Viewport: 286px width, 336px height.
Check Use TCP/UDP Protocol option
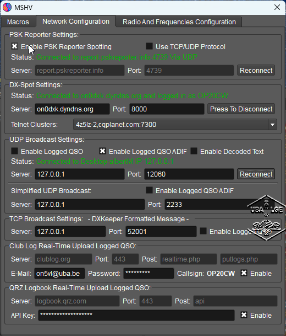point(149,46)
